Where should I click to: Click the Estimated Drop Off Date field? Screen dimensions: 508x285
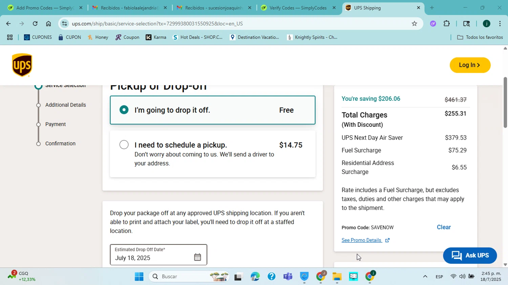point(158,255)
